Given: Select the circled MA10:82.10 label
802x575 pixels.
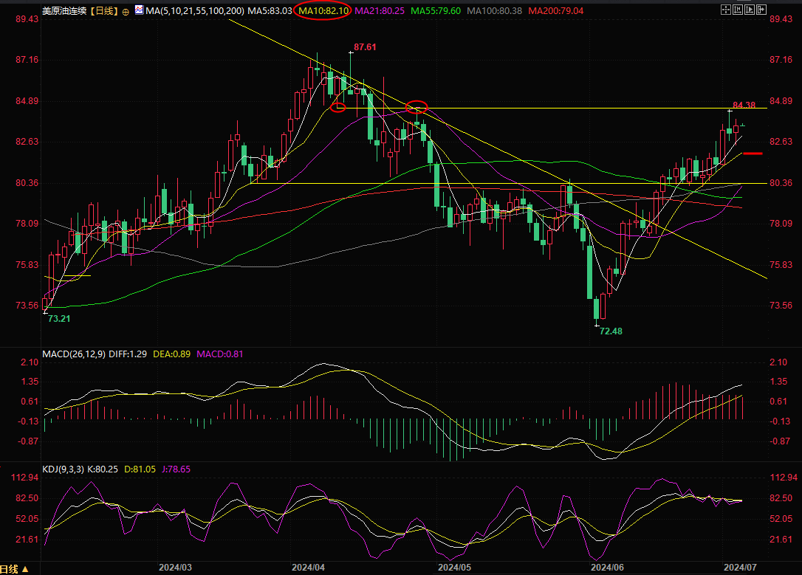Looking at the screenshot, I should 323,12.
